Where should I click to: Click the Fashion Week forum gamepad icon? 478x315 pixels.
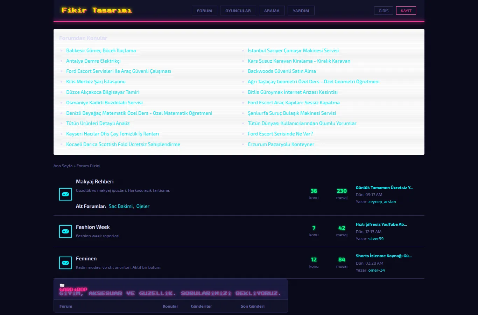pyautogui.click(x=65, y=231)
